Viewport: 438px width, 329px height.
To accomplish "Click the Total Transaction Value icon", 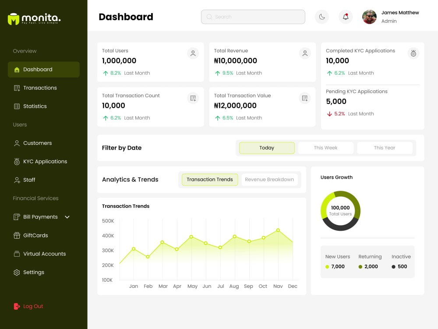I will click(305, 98).
